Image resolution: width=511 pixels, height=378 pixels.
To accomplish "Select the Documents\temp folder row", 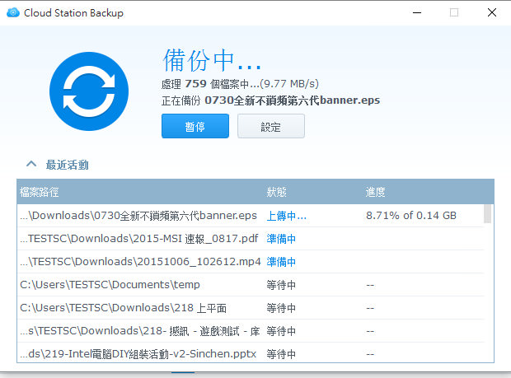I will (251, 285).
